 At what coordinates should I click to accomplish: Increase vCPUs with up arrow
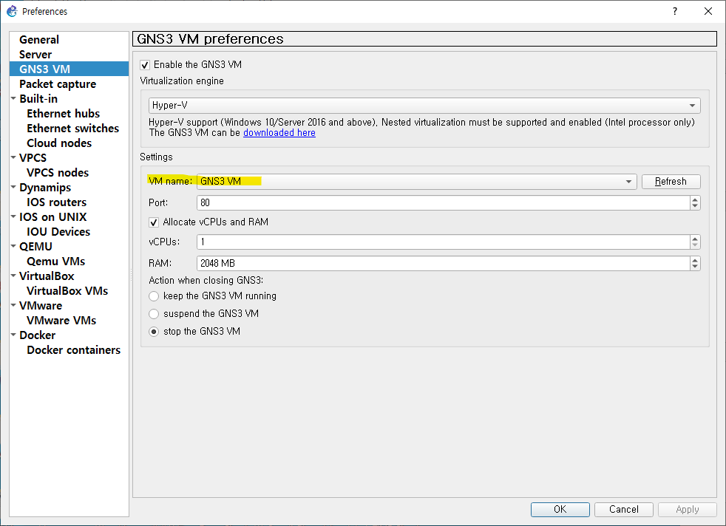695,239
